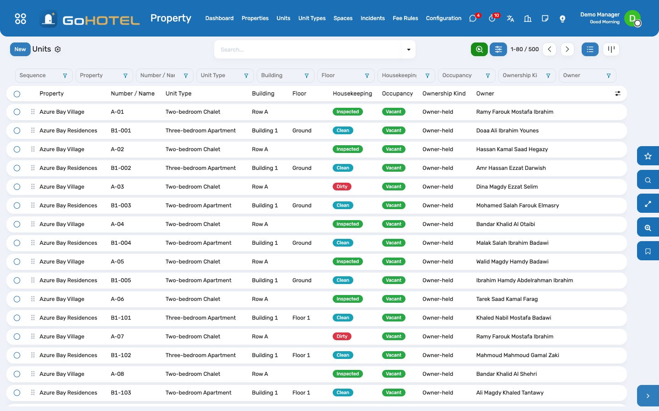Click the lightbulb tips icon

tap(562, 18)
